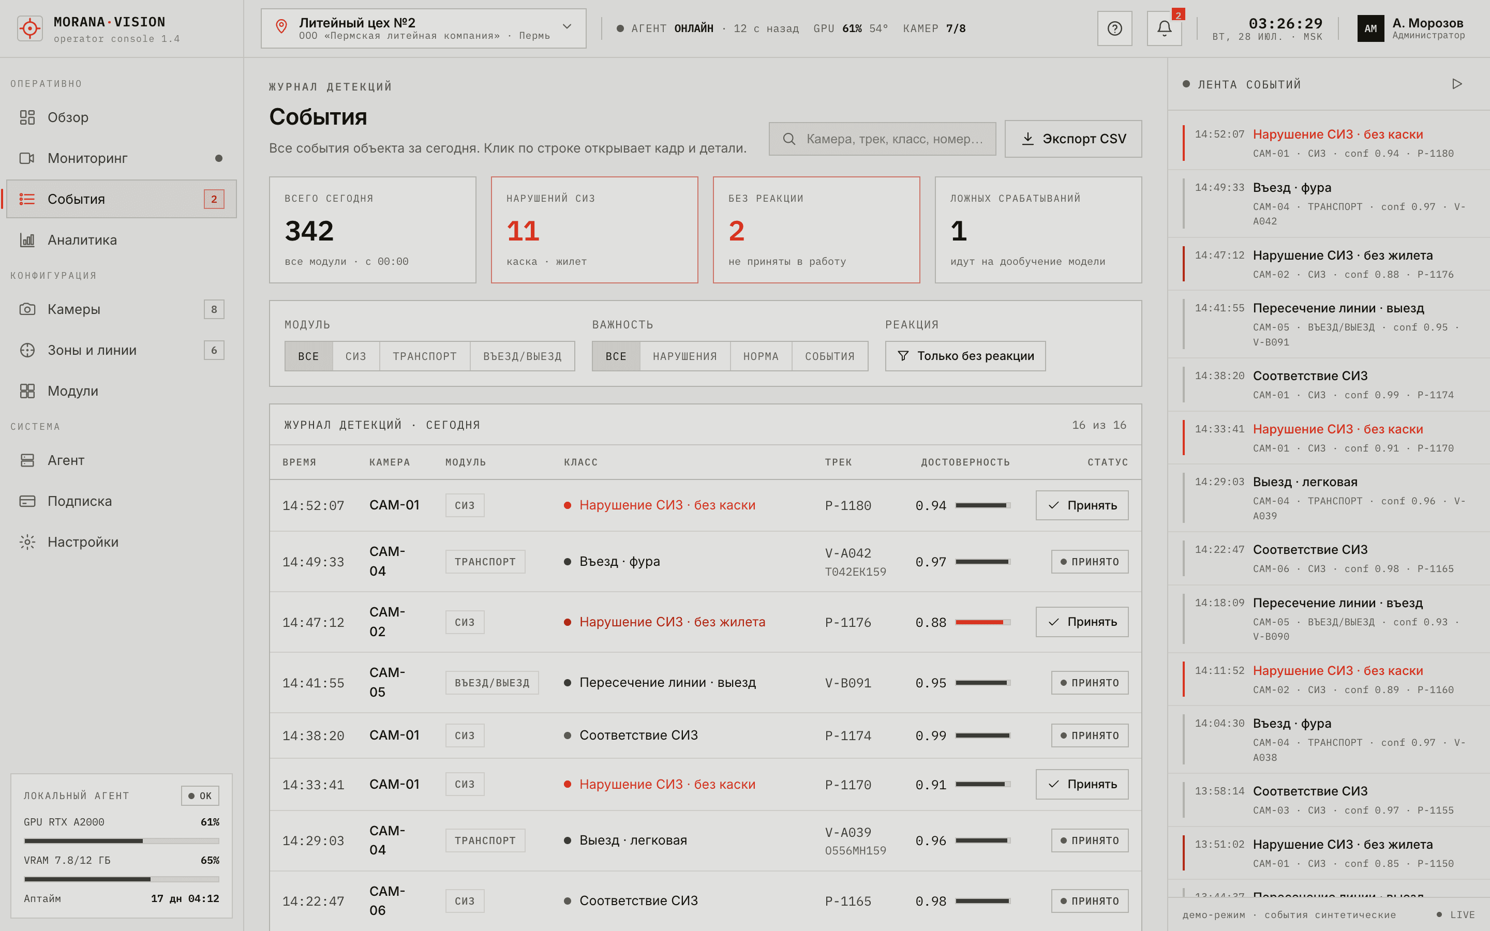Collapse the Лента событий panel arrow
Screen dimensions: 1490x931
click(x=1457, y=84)
